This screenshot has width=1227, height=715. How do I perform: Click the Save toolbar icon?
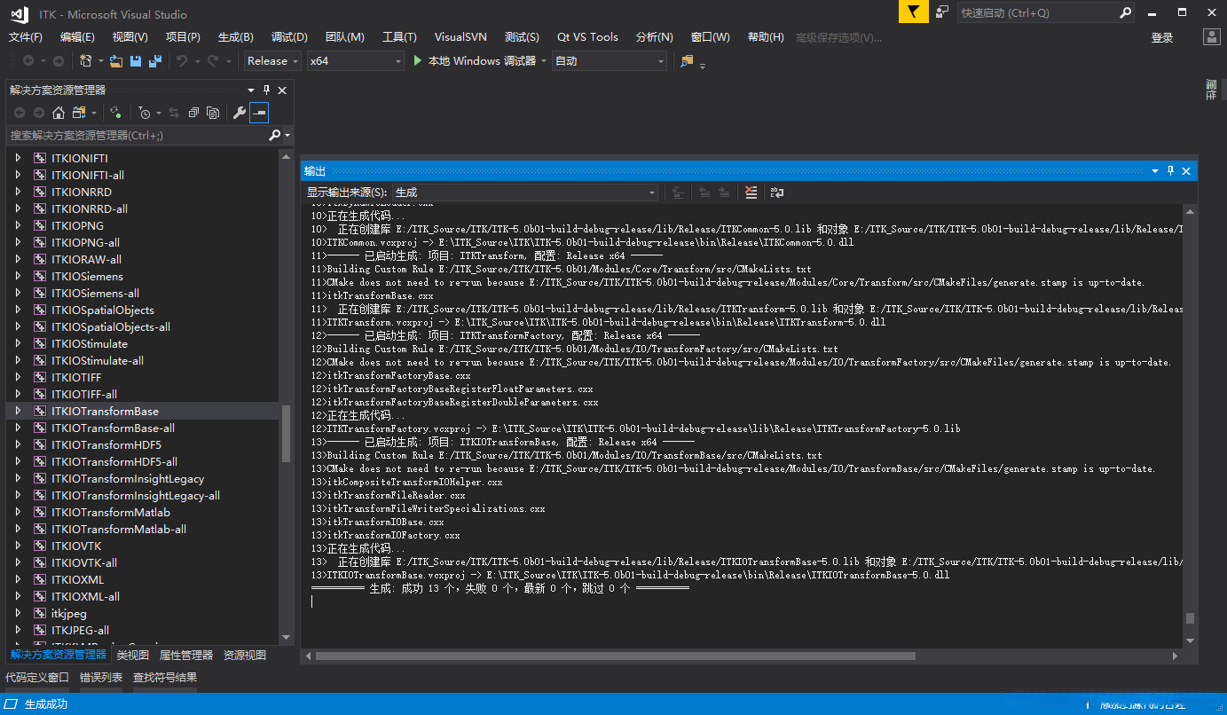[136, 61]
